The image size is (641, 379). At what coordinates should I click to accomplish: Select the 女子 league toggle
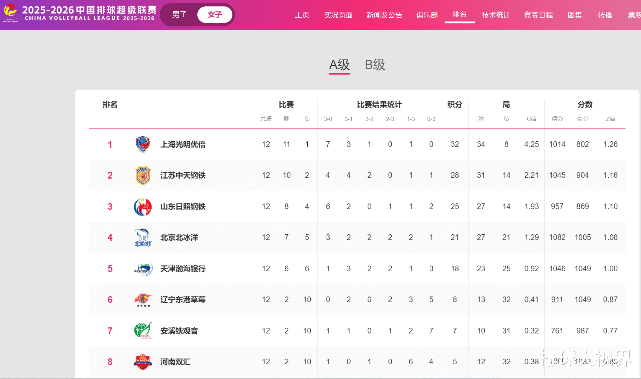pyautogui.click(x=215, y=15)
